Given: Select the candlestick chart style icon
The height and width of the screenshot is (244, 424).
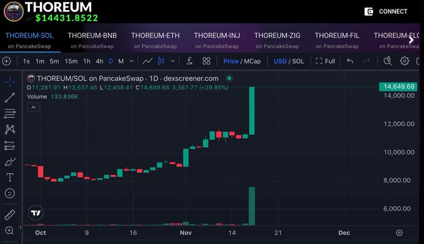Looking at the screenshot, I should coord(161,61).
